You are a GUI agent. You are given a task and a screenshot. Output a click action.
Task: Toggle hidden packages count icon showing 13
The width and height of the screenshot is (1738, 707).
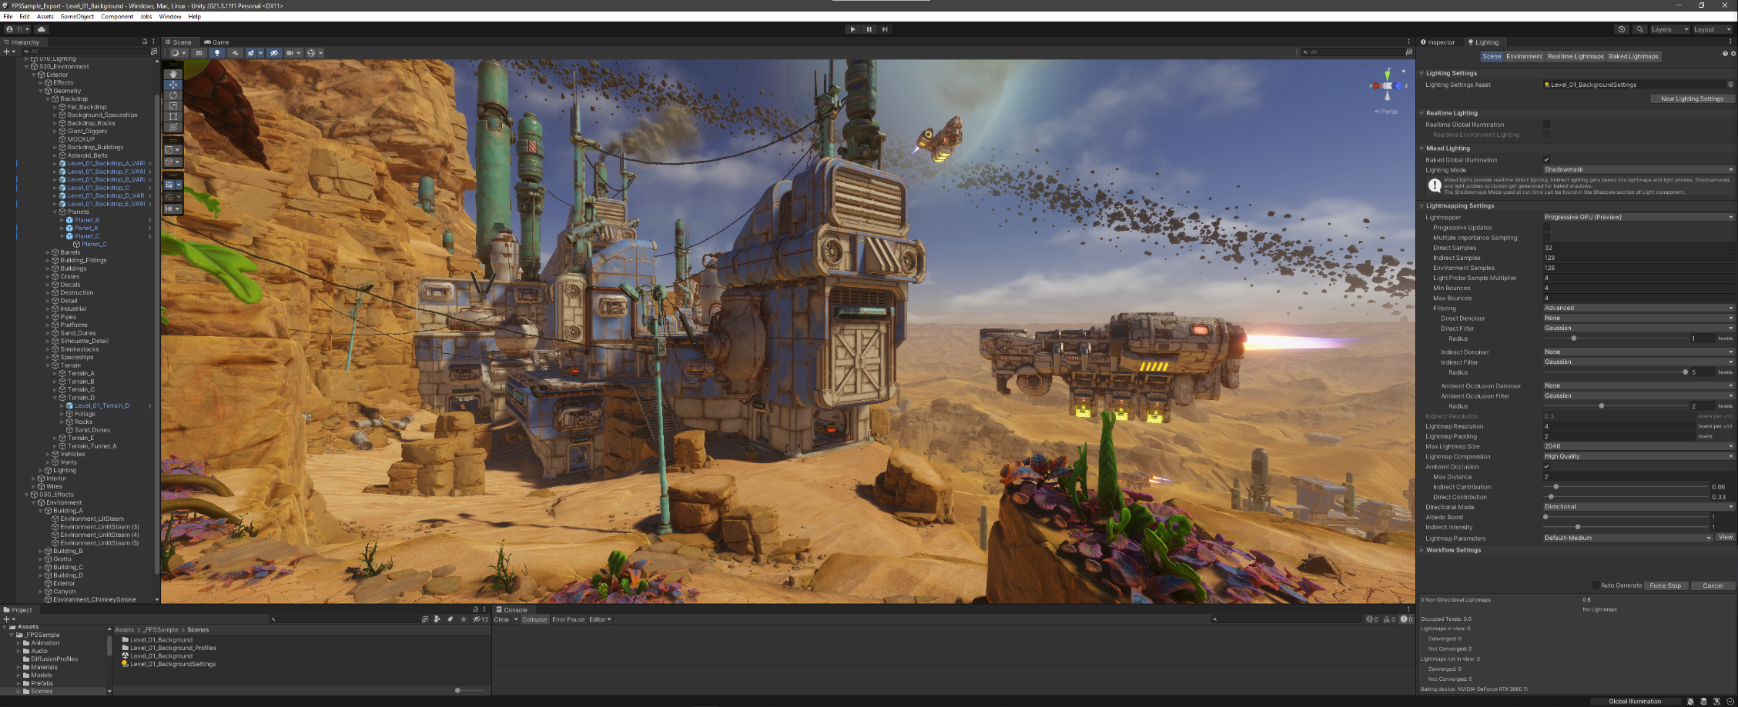pyautogui.click(x=481, y=619)
